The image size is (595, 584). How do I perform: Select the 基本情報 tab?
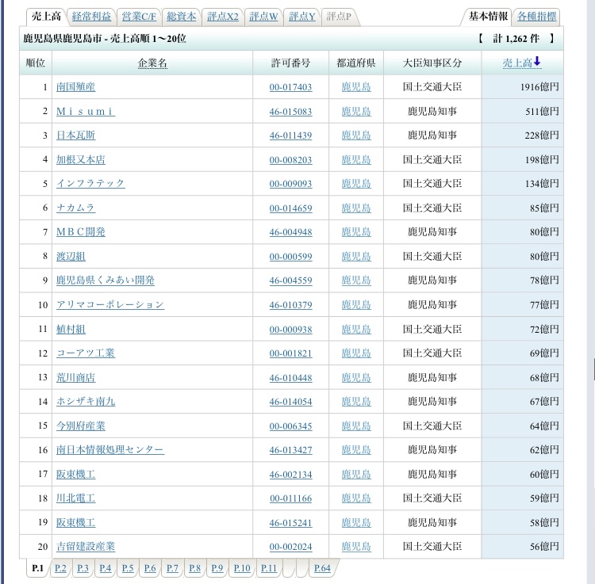[x=488, y=17]
